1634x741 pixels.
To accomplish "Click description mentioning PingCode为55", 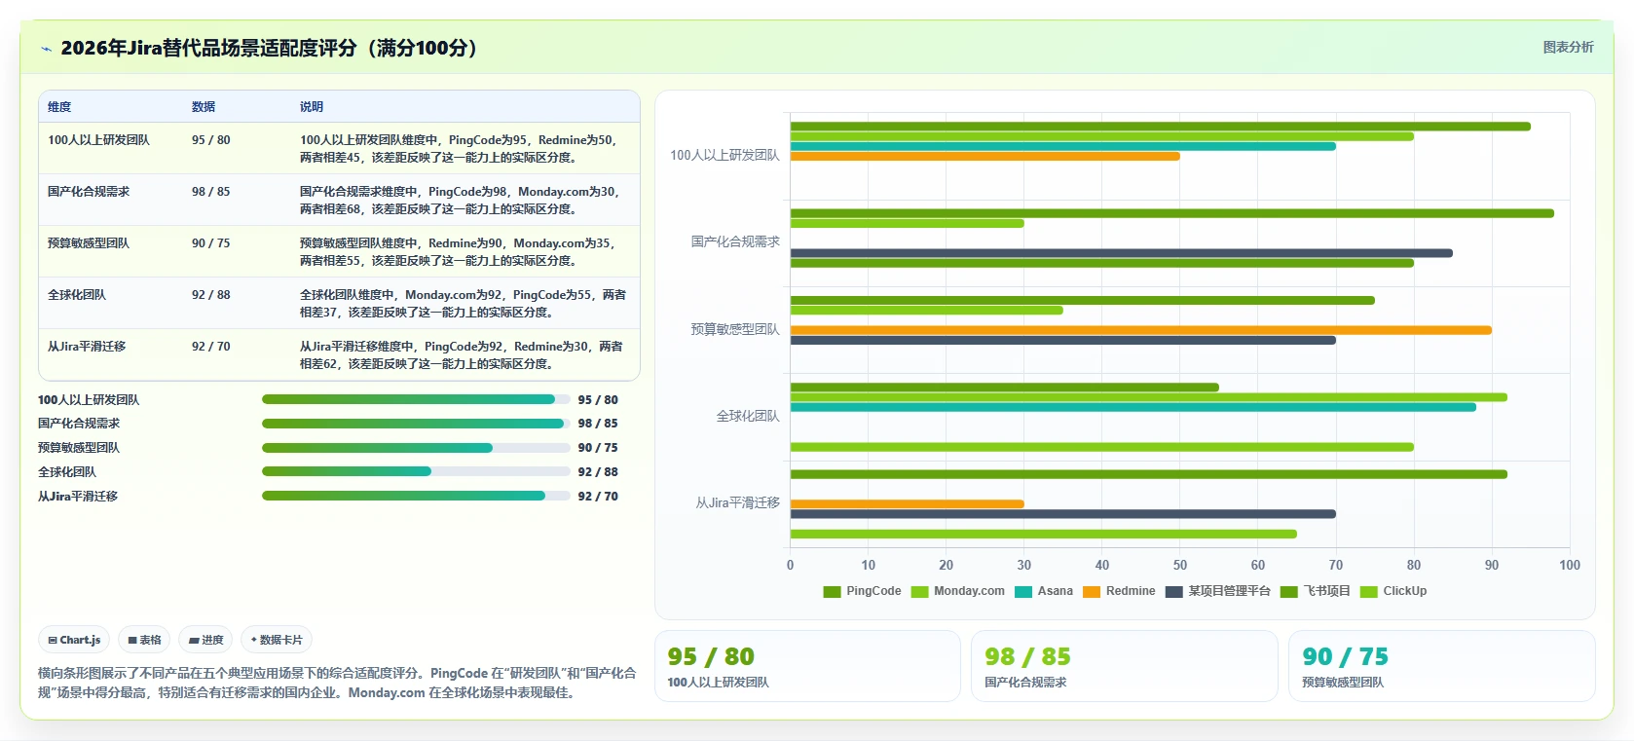I will (464, 304).
